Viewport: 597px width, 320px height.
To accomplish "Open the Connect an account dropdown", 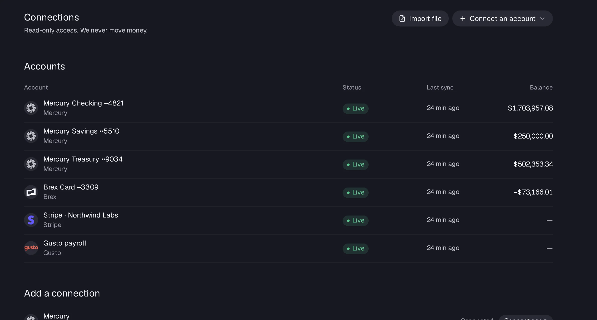I will coord(502,18).
